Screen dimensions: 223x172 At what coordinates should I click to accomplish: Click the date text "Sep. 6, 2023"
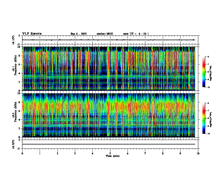pyautogui.click(x=79, y=34)
